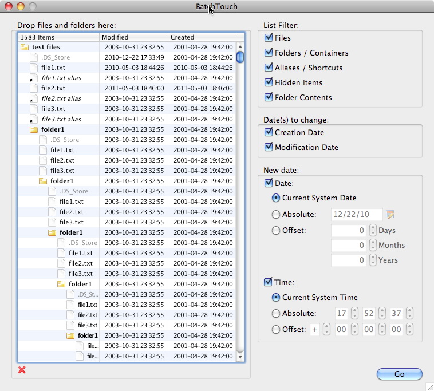Select the file1.txt alias row

click(x=127, y=78)
